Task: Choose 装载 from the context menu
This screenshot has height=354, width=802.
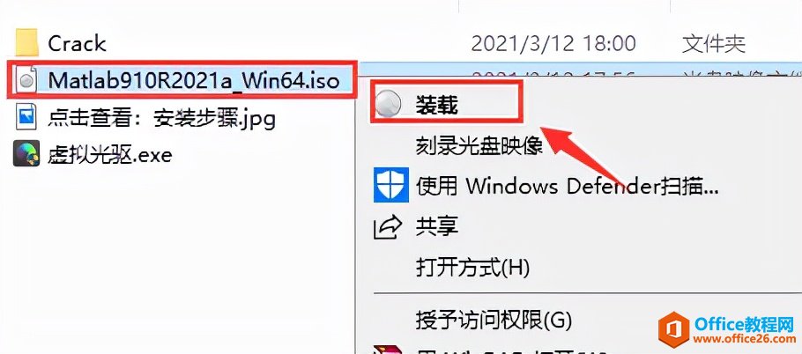Action: coord(436,106)
